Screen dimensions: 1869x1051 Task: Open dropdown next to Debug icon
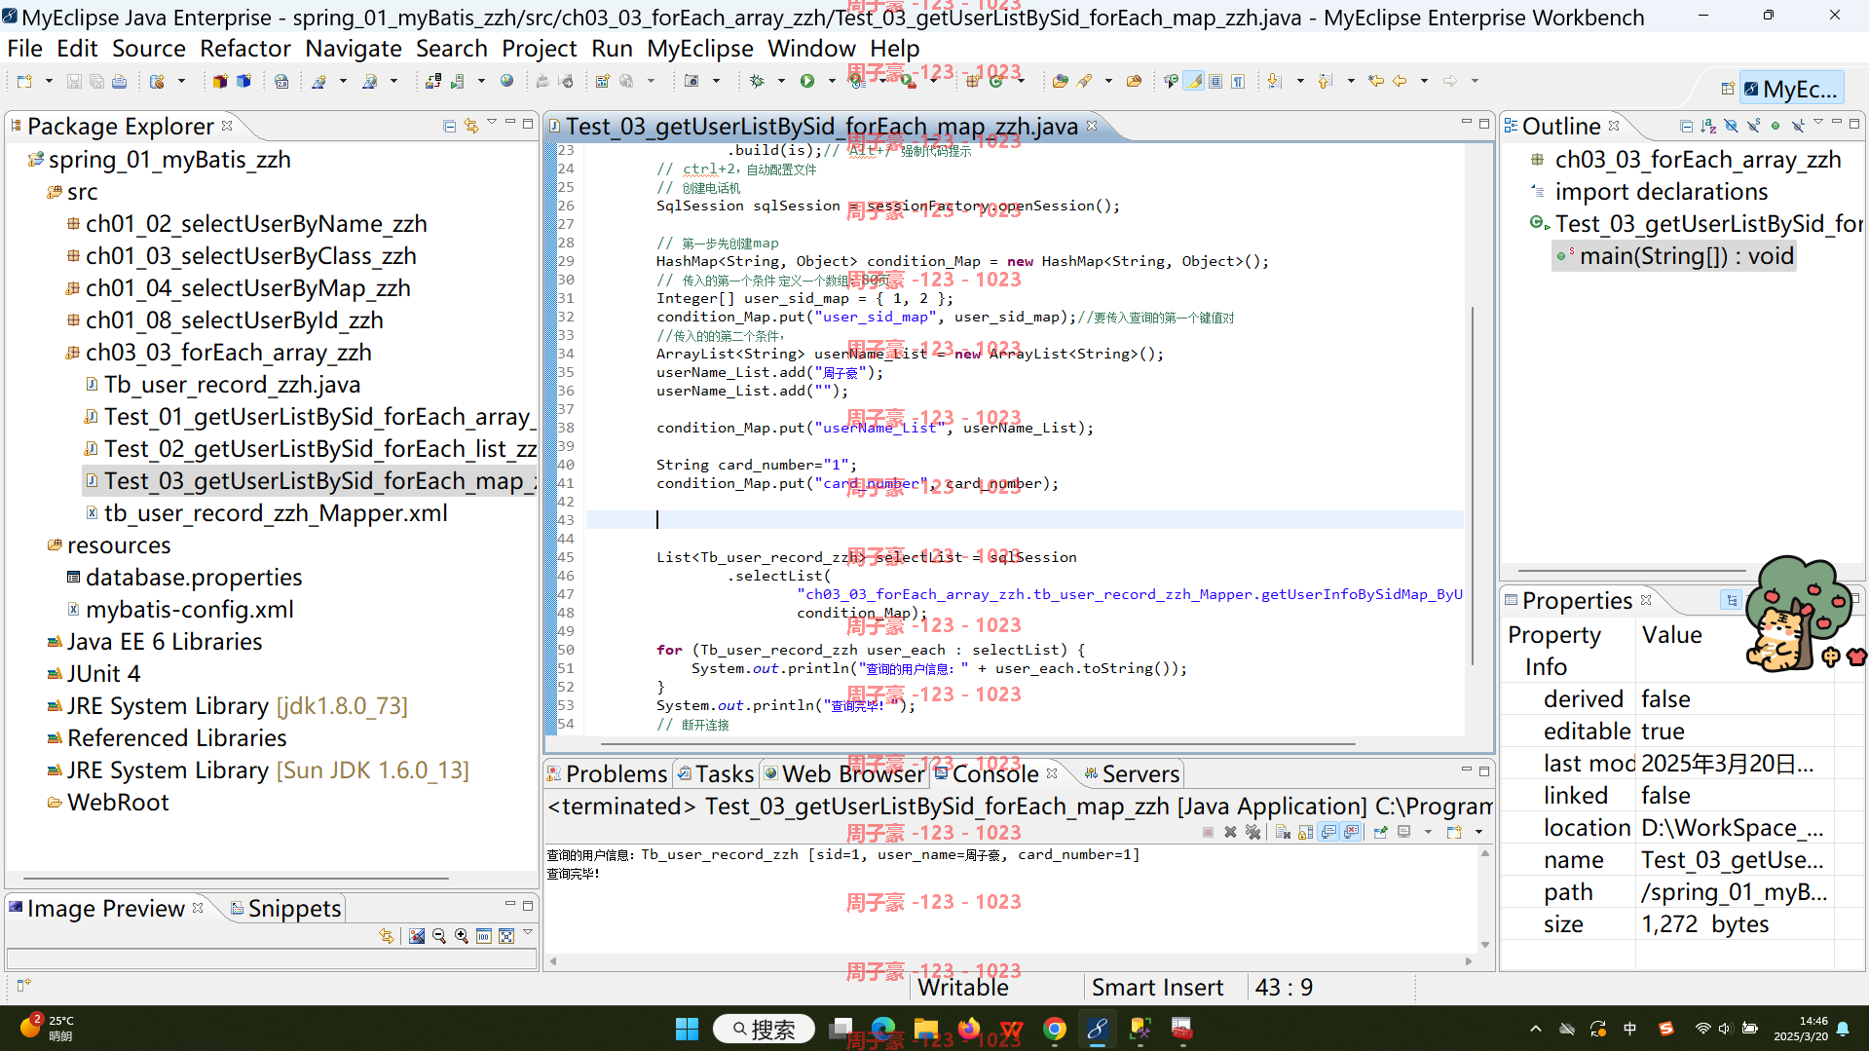(x=780, y=82)
